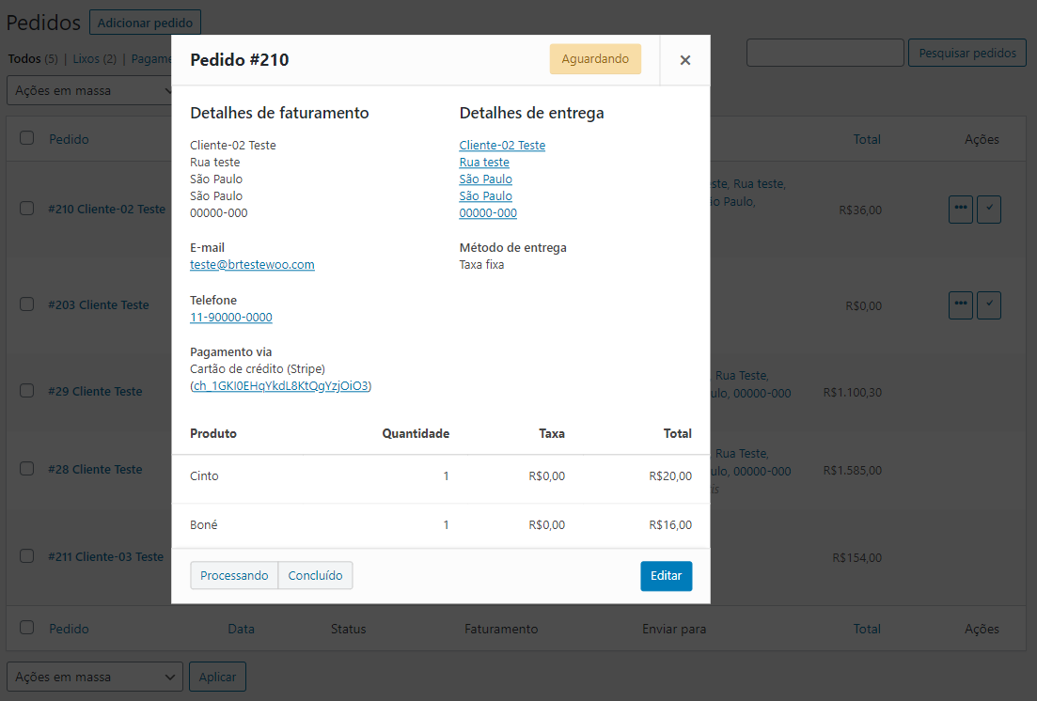The width and height of the screenshot is (1037, 701).
Task: Mark order #203 complete with checkmark icon
Action: [989, 304]
